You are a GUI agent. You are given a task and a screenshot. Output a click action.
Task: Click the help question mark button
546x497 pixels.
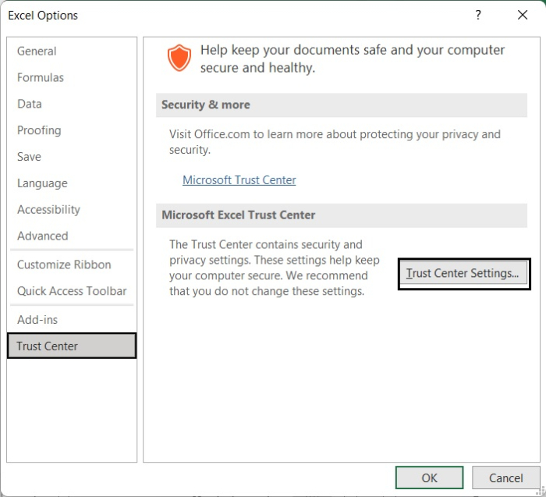478,16
